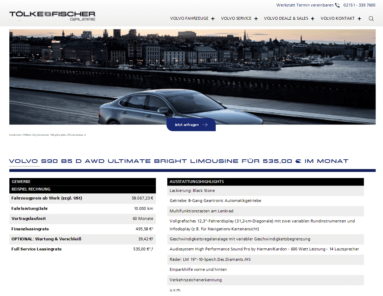Open the VOLVO SERVICE menu
Image resolution: width=383 pixels, height=296 pixels.
click(236, 18)
